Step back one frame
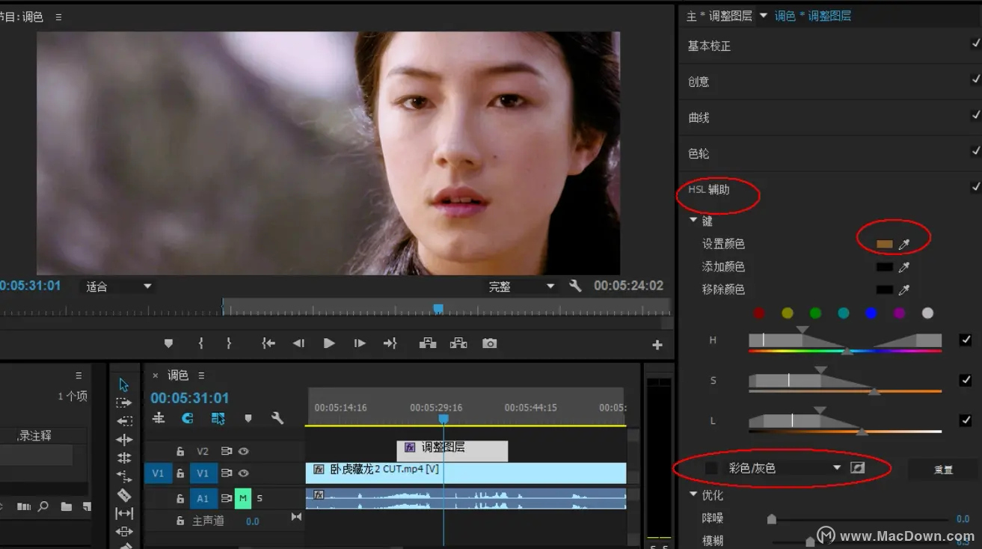 pyautogui.click(x=298, y=343)
